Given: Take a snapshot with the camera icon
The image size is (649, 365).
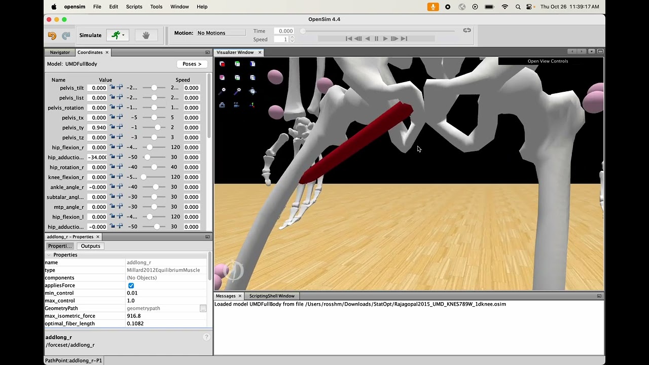Looking at the screenshot, I should pos(222,105).
